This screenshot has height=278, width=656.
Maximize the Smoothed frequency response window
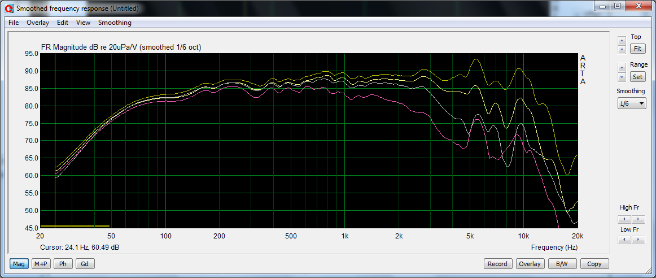point(617,6)
